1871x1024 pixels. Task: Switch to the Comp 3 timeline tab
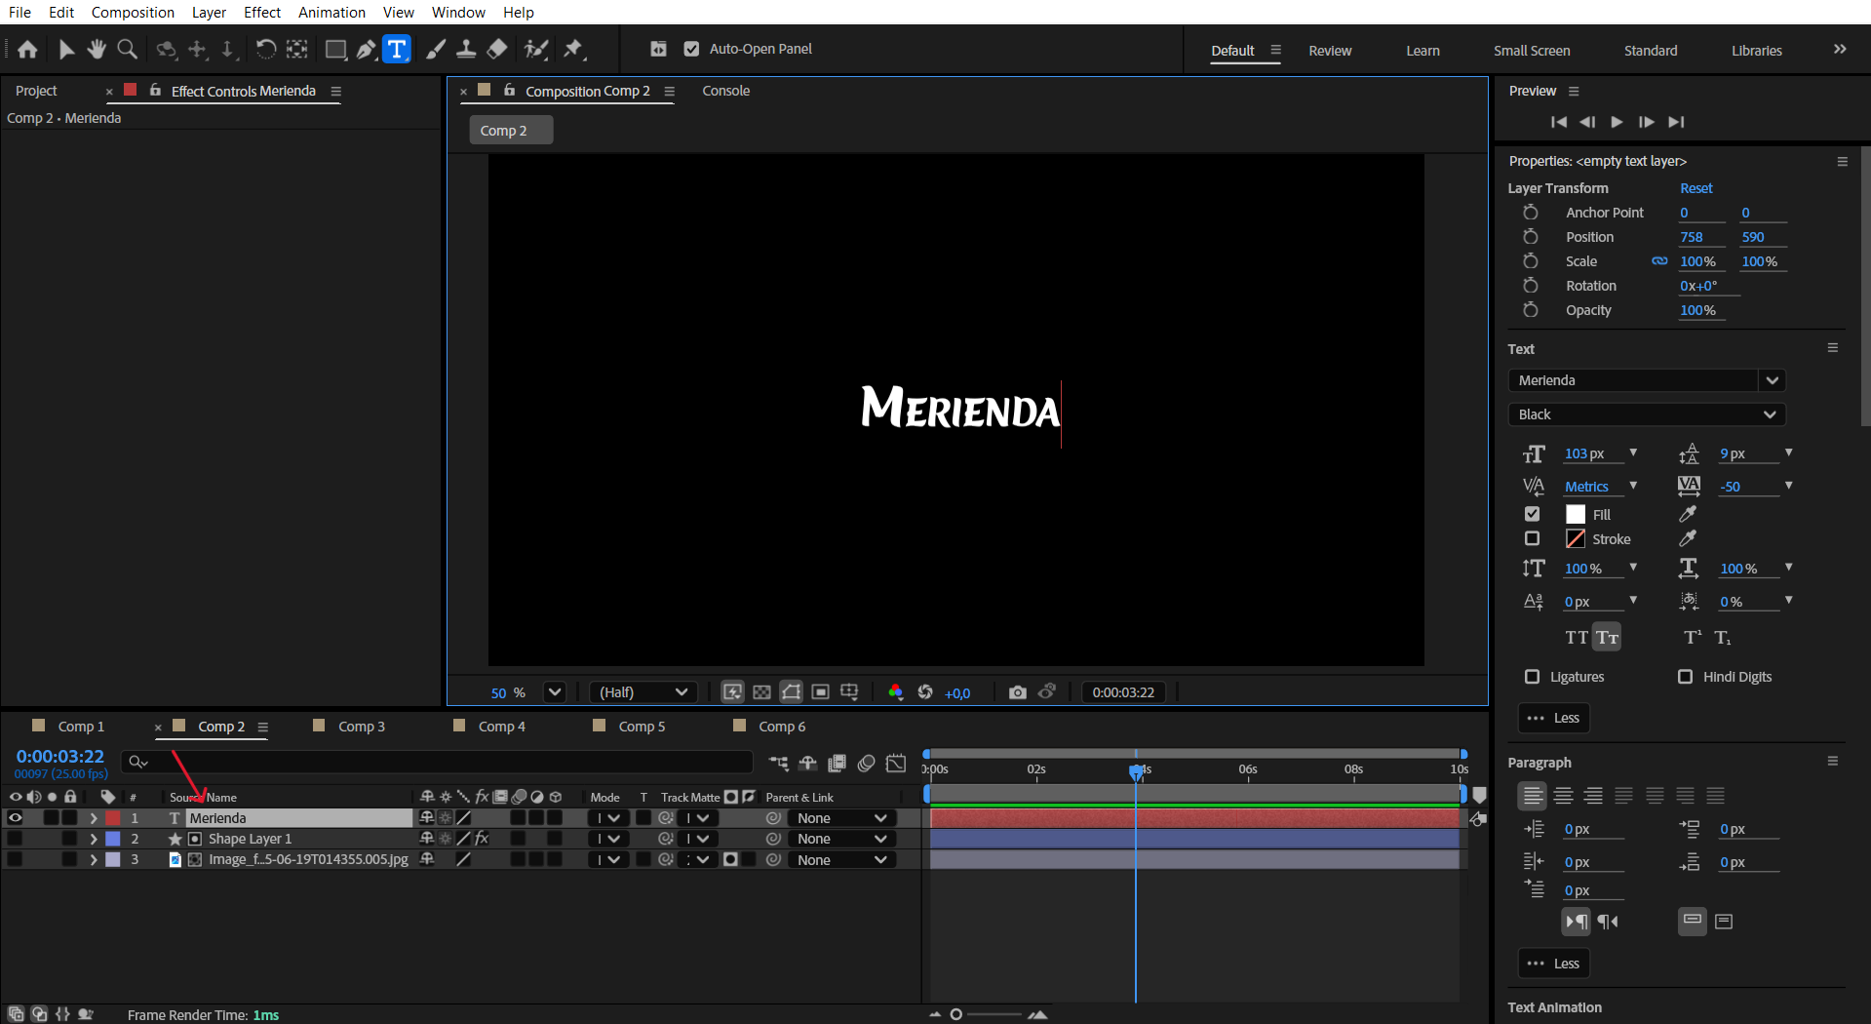click(361, 727)
